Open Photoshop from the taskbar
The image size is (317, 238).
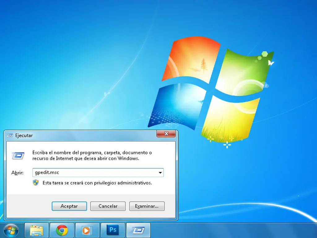(113, 230)
